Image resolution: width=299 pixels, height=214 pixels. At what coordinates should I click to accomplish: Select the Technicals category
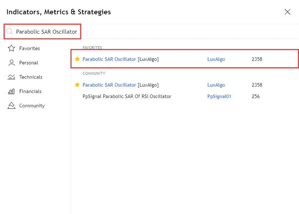(x=31, y=77)
